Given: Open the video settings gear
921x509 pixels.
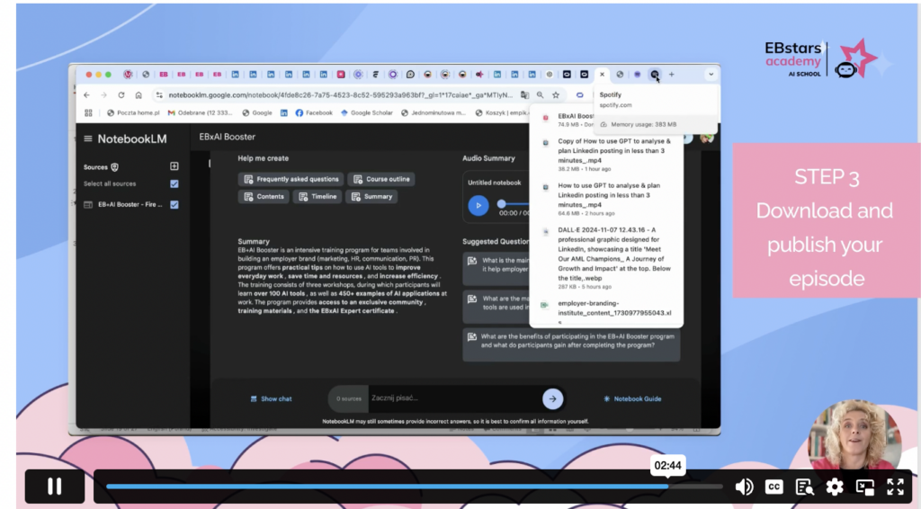Looking at the screenshot, I should pos(835,487).
